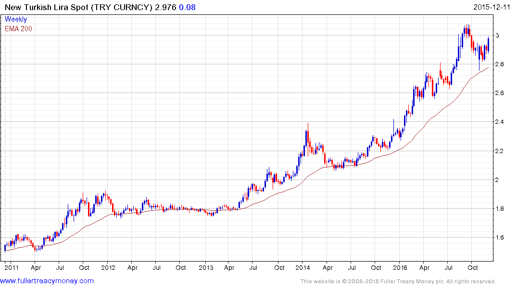Click the last price value 2.976
Image resolution: width=517 pixels, height=288 pixels.
165,7
